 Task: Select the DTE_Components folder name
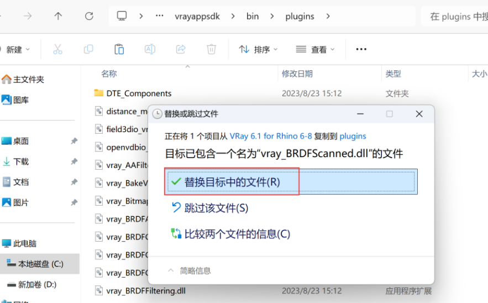click(x=139, y=93)
